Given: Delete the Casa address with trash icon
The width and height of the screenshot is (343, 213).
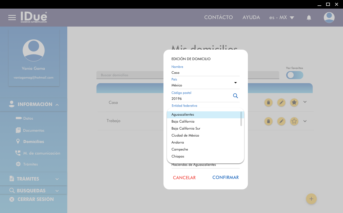Looking at the screenshot, I should coord(269,102).
